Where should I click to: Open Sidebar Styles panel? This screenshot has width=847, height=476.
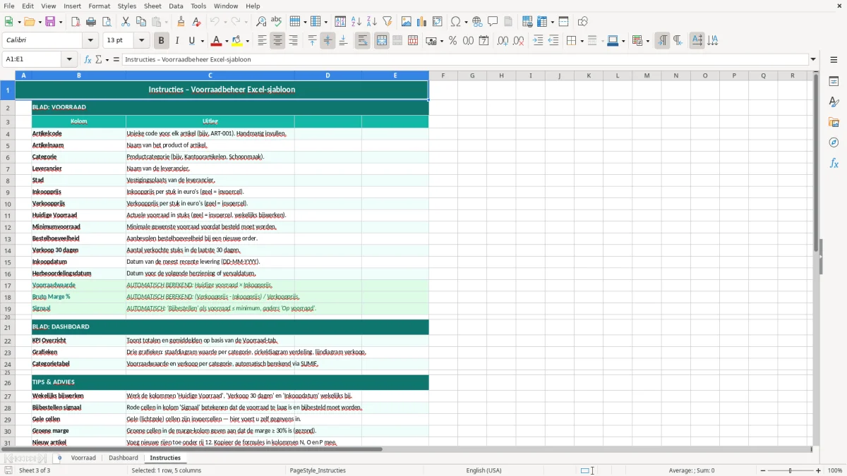pyautogui.click(x=834, y=102)
